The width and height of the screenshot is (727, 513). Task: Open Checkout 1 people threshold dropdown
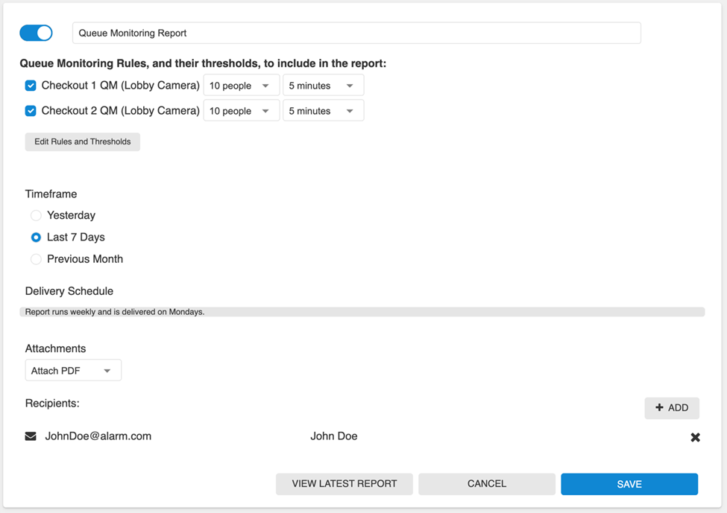tap(242, 86)
